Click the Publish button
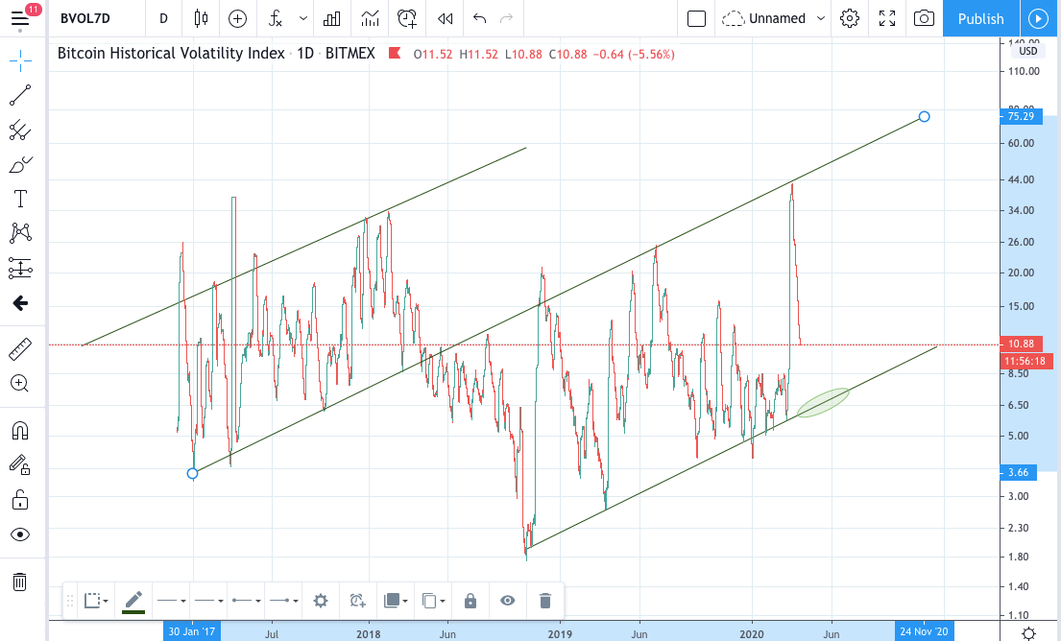 980,19
